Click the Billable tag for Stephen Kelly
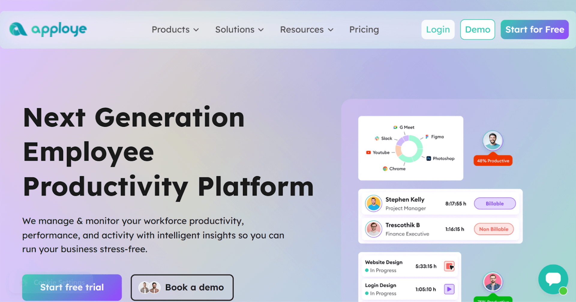The image size is (576, 302). [x=495, y=204]
